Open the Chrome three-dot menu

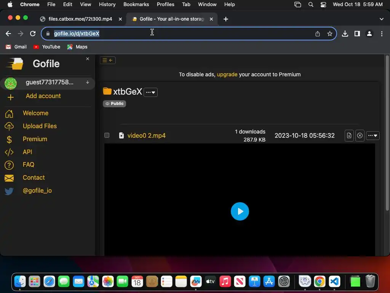tap(382, 34)
